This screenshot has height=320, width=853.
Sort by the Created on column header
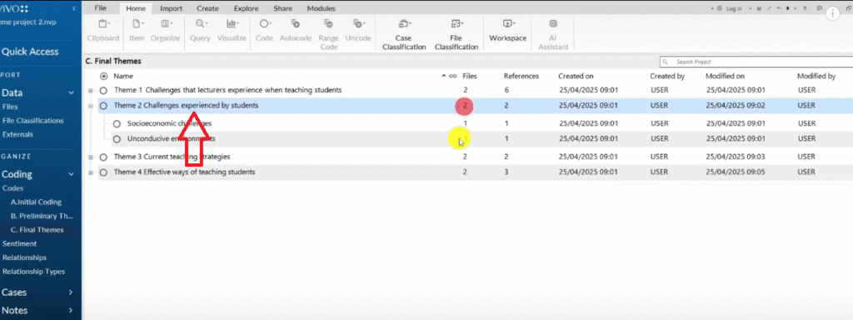pyautogui.click(x=576, y=76)
